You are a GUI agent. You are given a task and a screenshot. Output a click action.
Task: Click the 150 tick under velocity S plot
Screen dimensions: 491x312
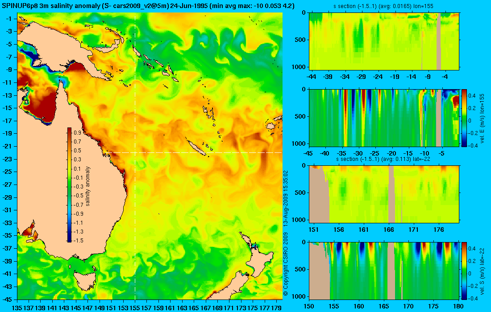tap(309, 306)
